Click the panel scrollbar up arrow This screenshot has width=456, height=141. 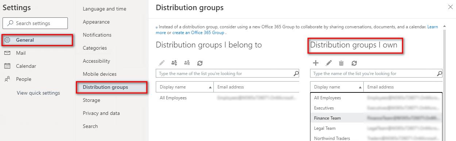pos(444,26)
